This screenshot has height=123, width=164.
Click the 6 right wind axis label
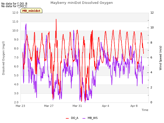[151, 58]
